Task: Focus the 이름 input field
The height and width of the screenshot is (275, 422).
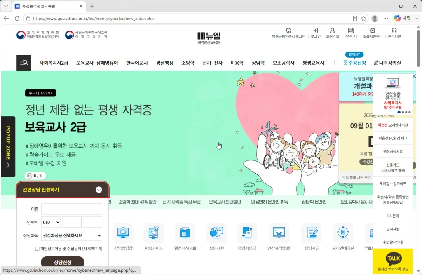Action: click(x=72, y=209)
